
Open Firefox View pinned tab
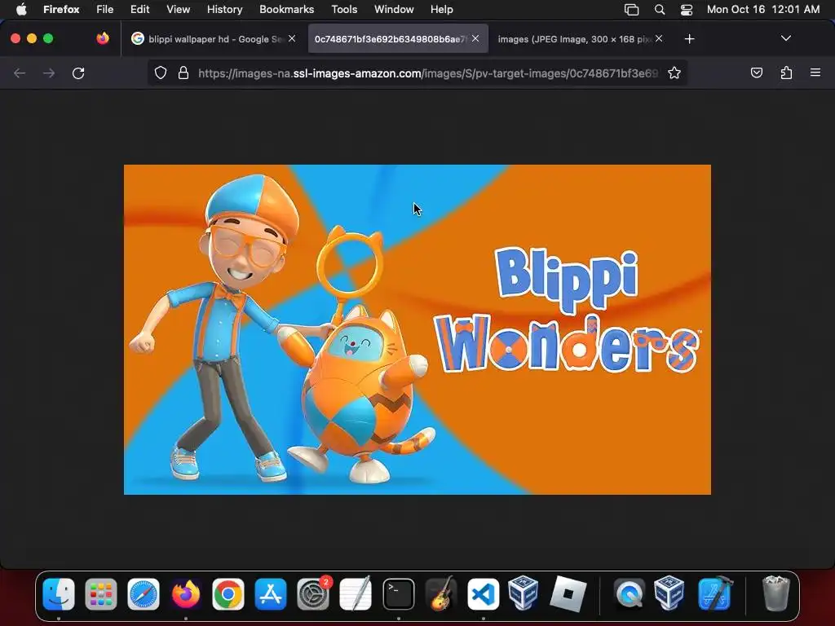tap(102, 38)
